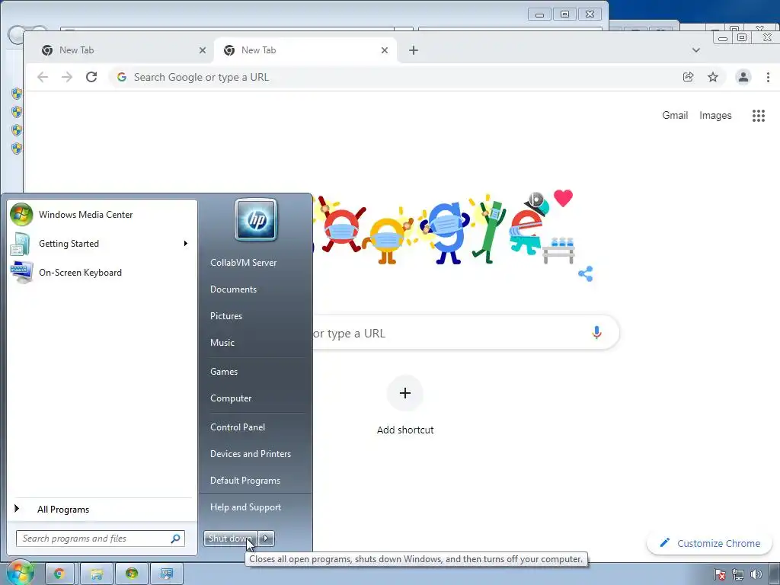Screen dimensions: 780x585
Task: Open Games from Start menu
Action: click(x=224, y=372)
